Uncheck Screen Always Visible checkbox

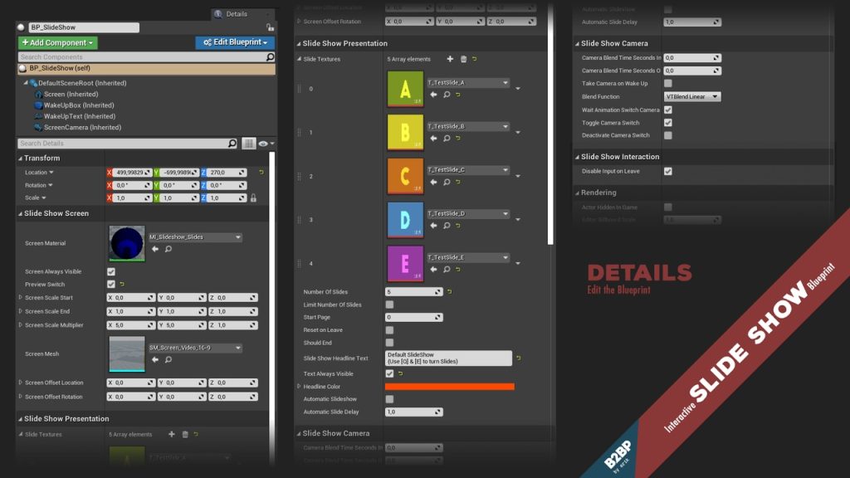[111, 271]
